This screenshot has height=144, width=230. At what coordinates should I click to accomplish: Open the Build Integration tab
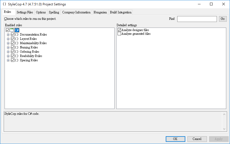coord(120,12)
